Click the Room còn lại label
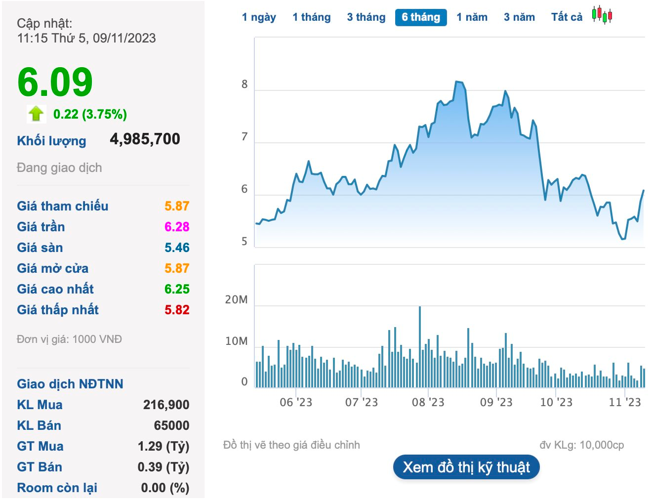Viewport: 653px width, 503px height. pyautogui.click(x=57, y=488)
